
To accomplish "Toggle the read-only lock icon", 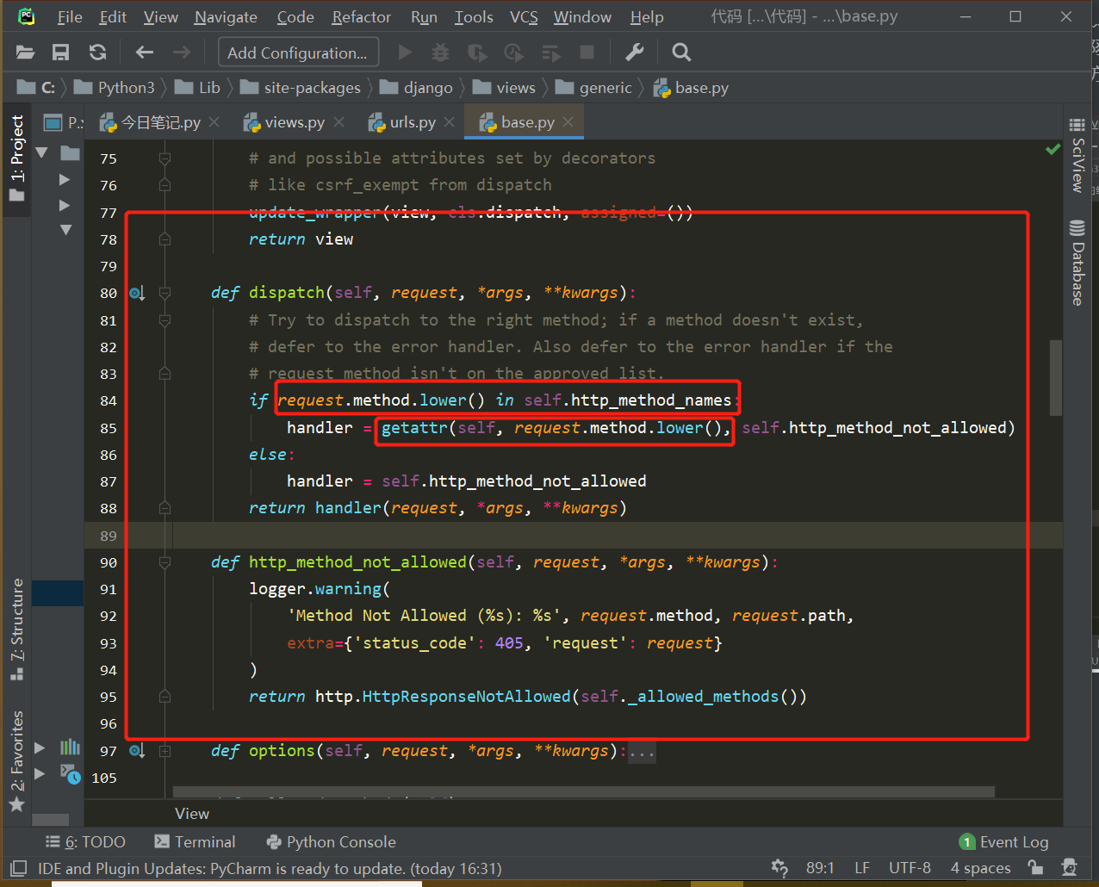I will pos(1035,867).
